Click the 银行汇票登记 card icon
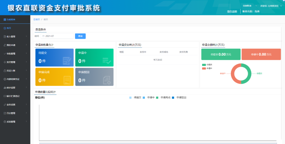The width and height of the screenshot is (285, 144). (5, 96)
